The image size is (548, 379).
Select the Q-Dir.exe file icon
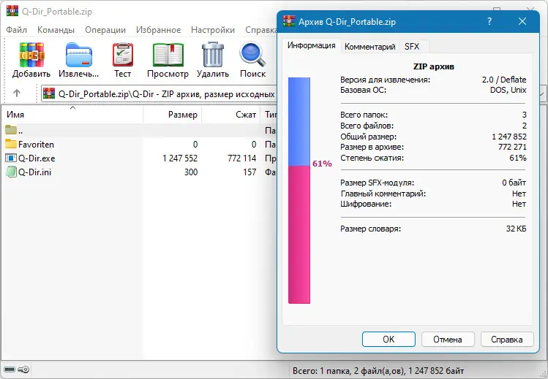[11, 158]
